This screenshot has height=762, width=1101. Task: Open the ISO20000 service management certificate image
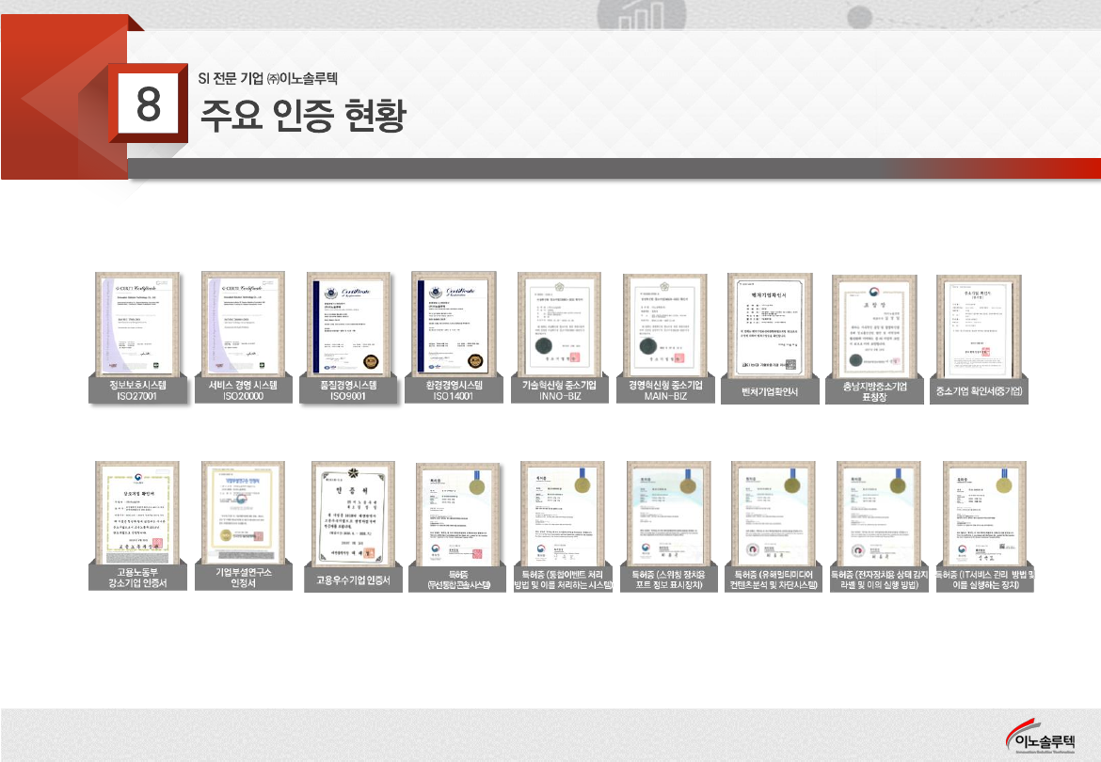point(243,325)
